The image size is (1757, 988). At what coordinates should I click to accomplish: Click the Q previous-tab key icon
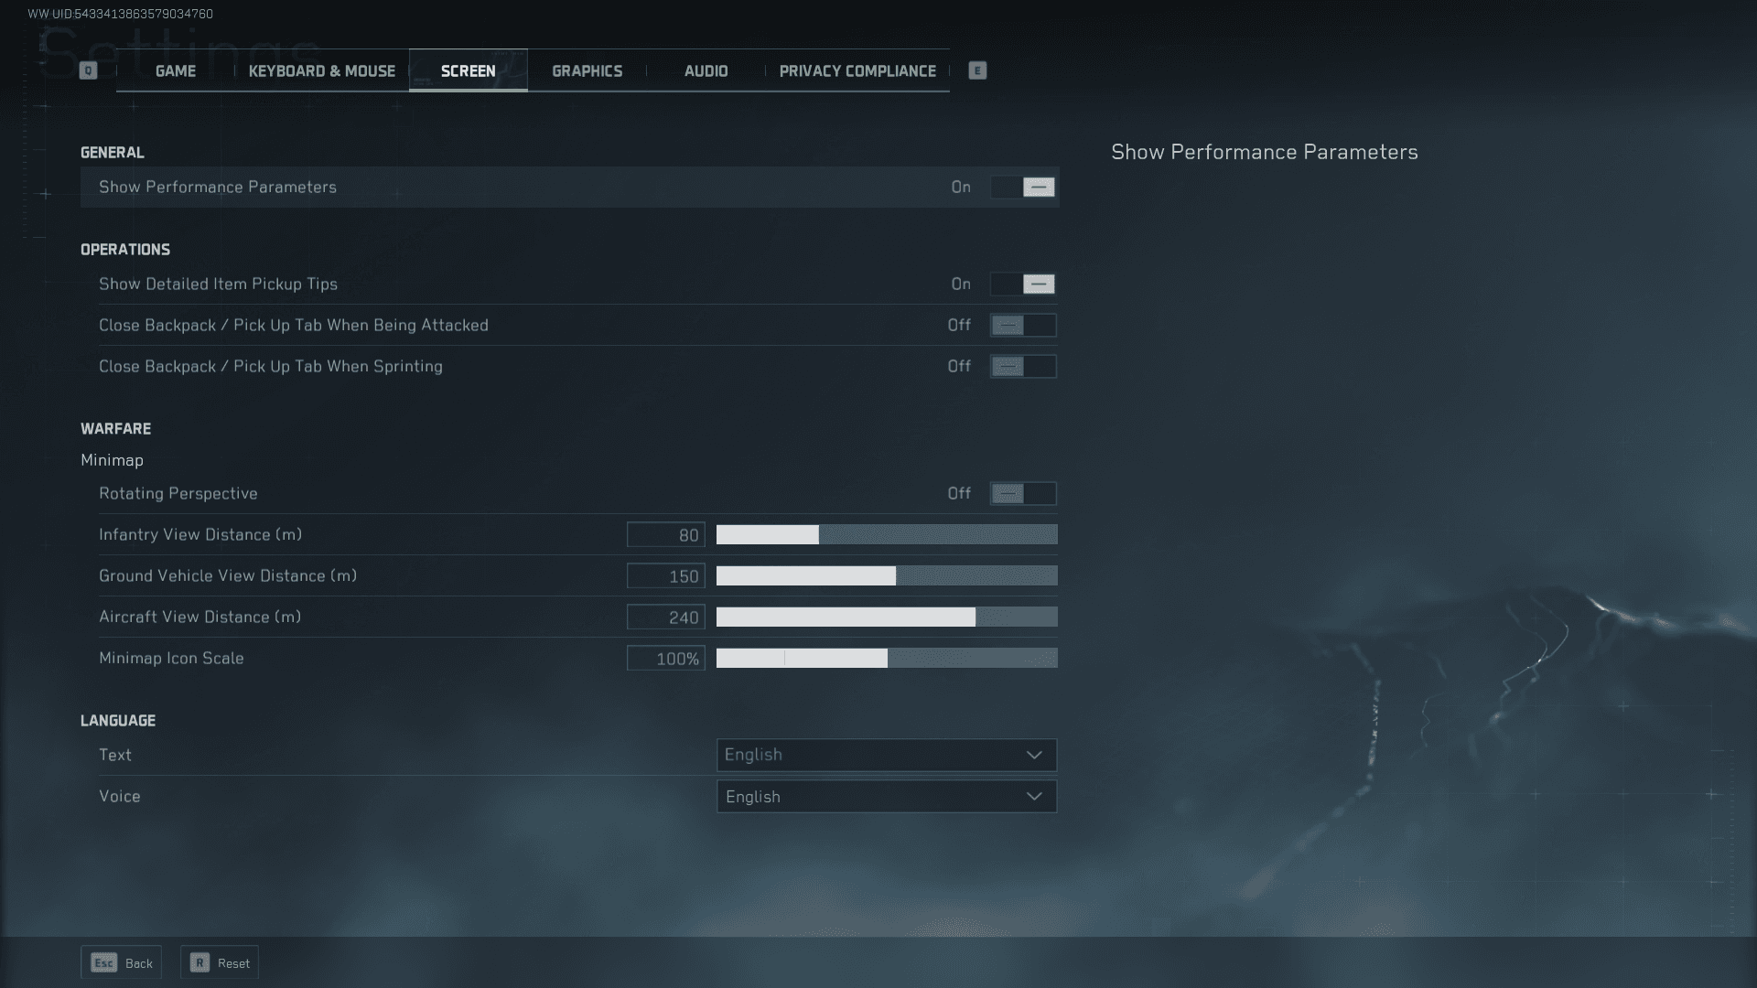[x=88, y=70]
